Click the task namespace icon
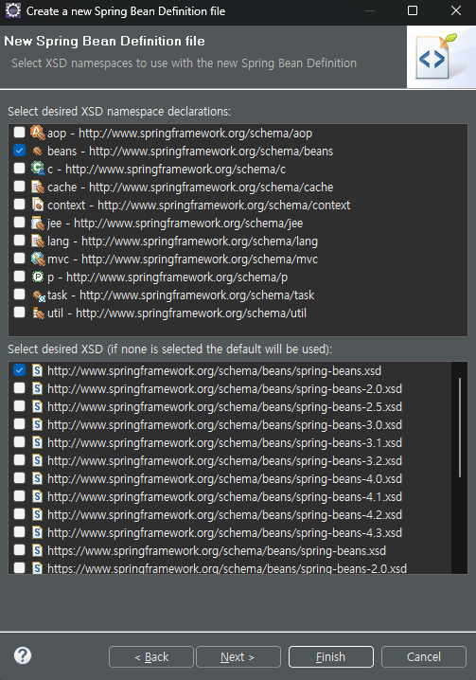 pyautogui.click(x=38, y=295)
